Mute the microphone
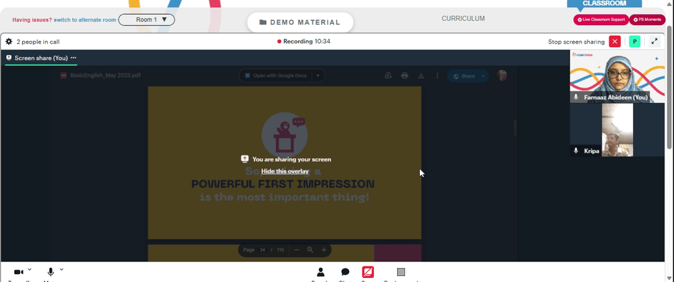Viewport: 674px width, 282px height. (51, 272)
